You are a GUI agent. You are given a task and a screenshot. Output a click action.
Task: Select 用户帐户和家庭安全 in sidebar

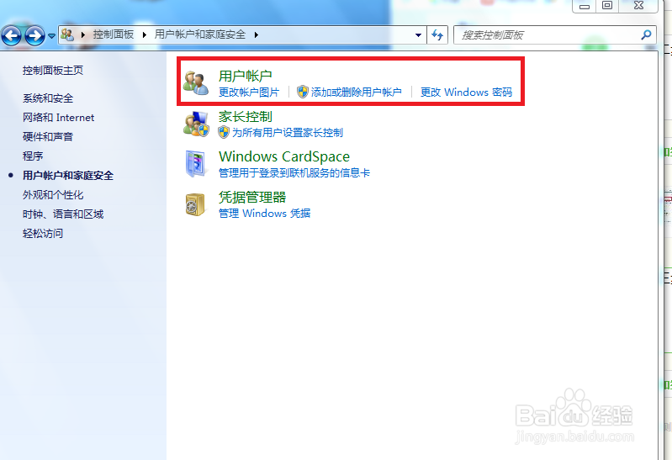point(68,176)
